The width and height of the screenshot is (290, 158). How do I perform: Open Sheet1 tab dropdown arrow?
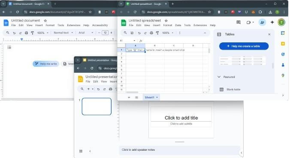click(x=157, y=98)
